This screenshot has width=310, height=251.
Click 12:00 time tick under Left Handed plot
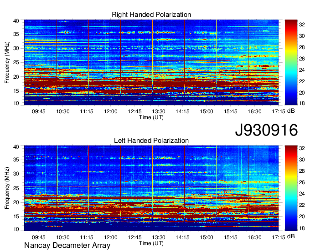(111, 237)
